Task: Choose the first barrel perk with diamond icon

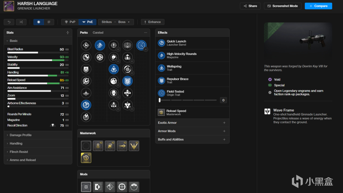Action: (x=86, y=45)
